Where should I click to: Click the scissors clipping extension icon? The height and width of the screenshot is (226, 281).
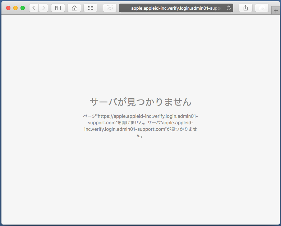[110, 8]
